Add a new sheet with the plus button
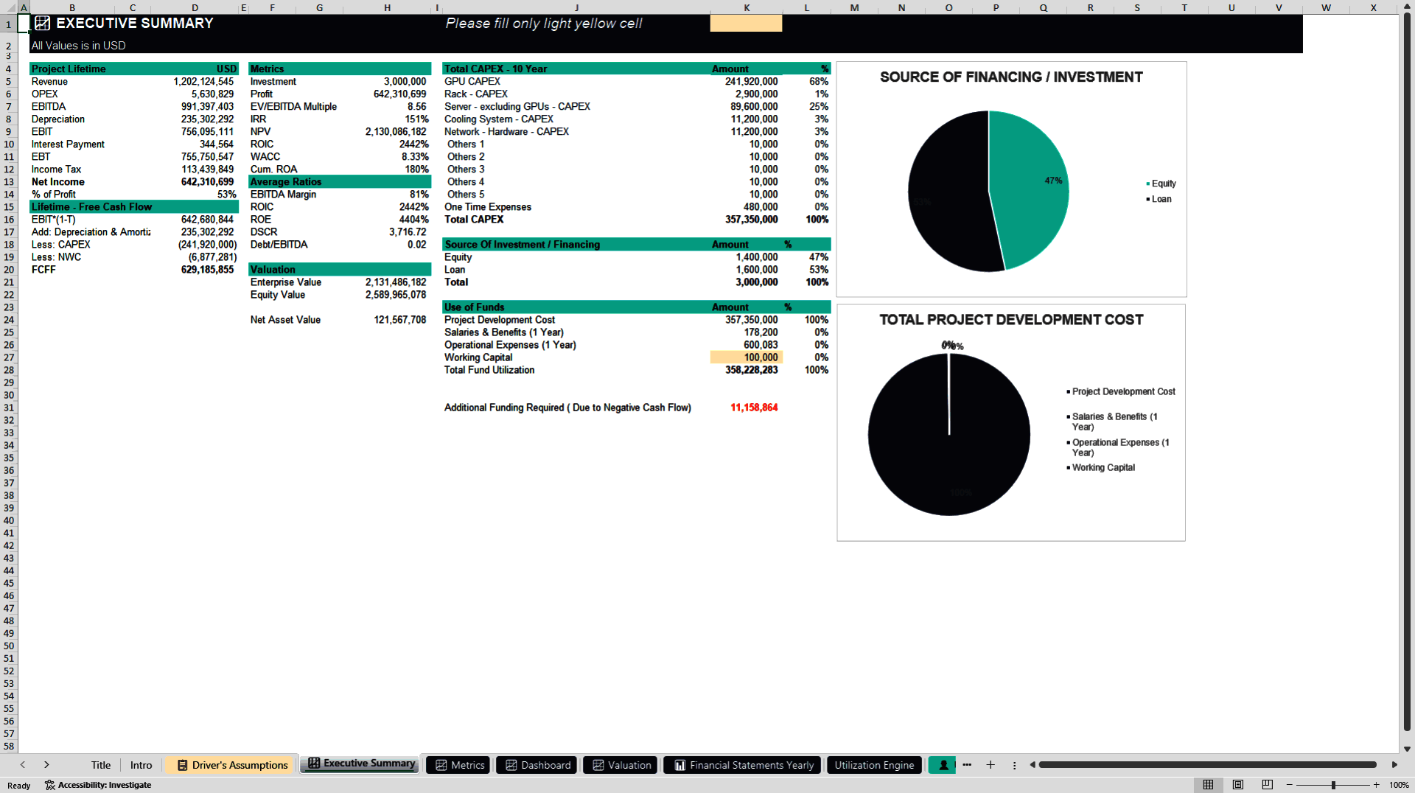Screen dimensions: 1415x793 click(990, 765)
